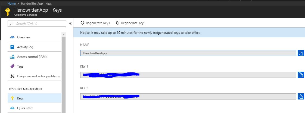Open Quick start in the sidebar
Screen dimensions: 305x113
35,108
